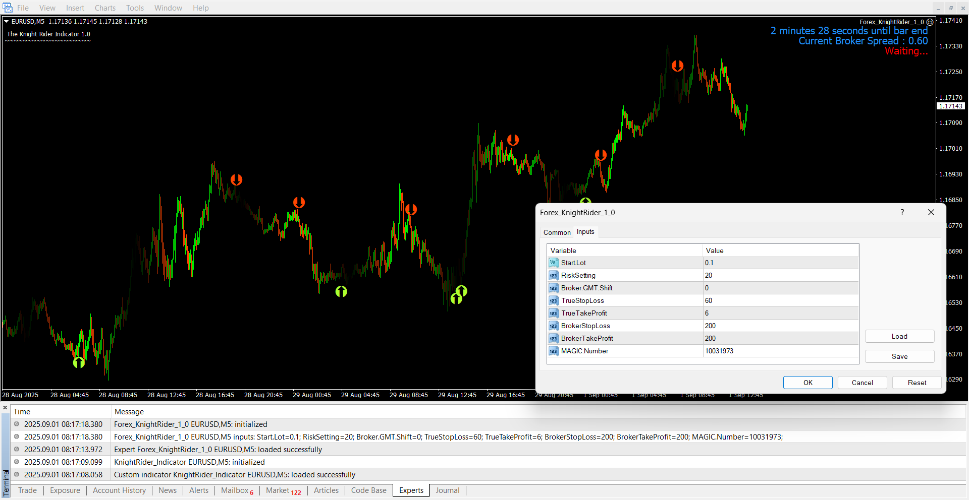
Task: Click the help question mark in dialog
Action: tap(902, 212)
